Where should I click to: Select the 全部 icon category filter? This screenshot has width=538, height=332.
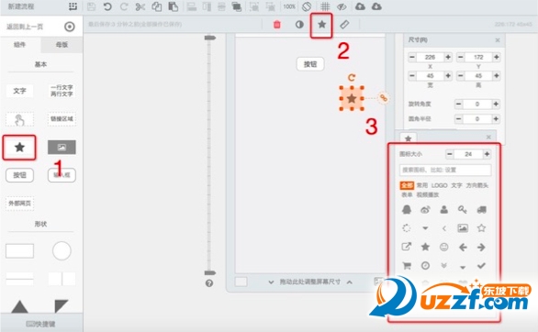click(x=407, y=185)
